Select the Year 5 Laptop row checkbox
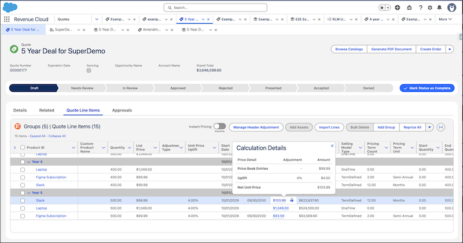The image size is (463, 243). coord(23,208)
